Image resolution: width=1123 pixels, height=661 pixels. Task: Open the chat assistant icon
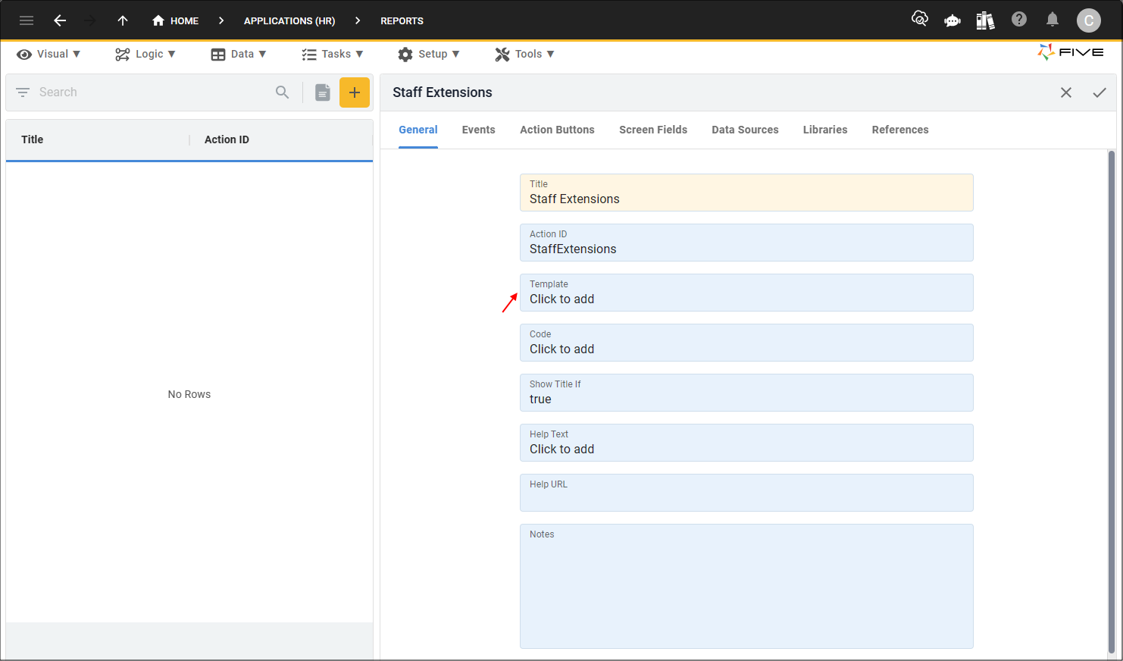(x=952, y=20)
